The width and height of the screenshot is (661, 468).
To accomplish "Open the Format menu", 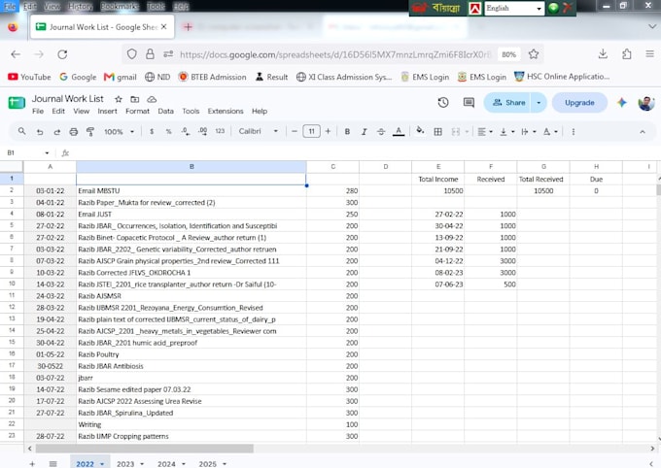I will [x=137, y=112].
